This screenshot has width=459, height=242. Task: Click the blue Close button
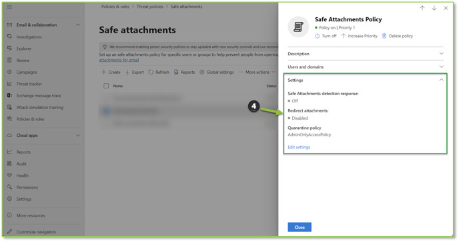[300, 227]
